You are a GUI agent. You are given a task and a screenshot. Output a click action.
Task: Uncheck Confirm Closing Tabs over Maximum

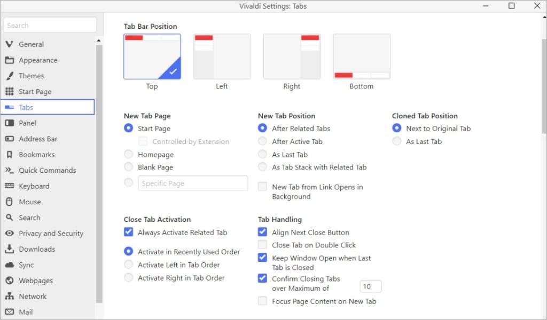(262, 278)
